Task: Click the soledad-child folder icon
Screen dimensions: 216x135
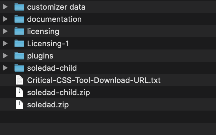Action: tap(19, 68)
